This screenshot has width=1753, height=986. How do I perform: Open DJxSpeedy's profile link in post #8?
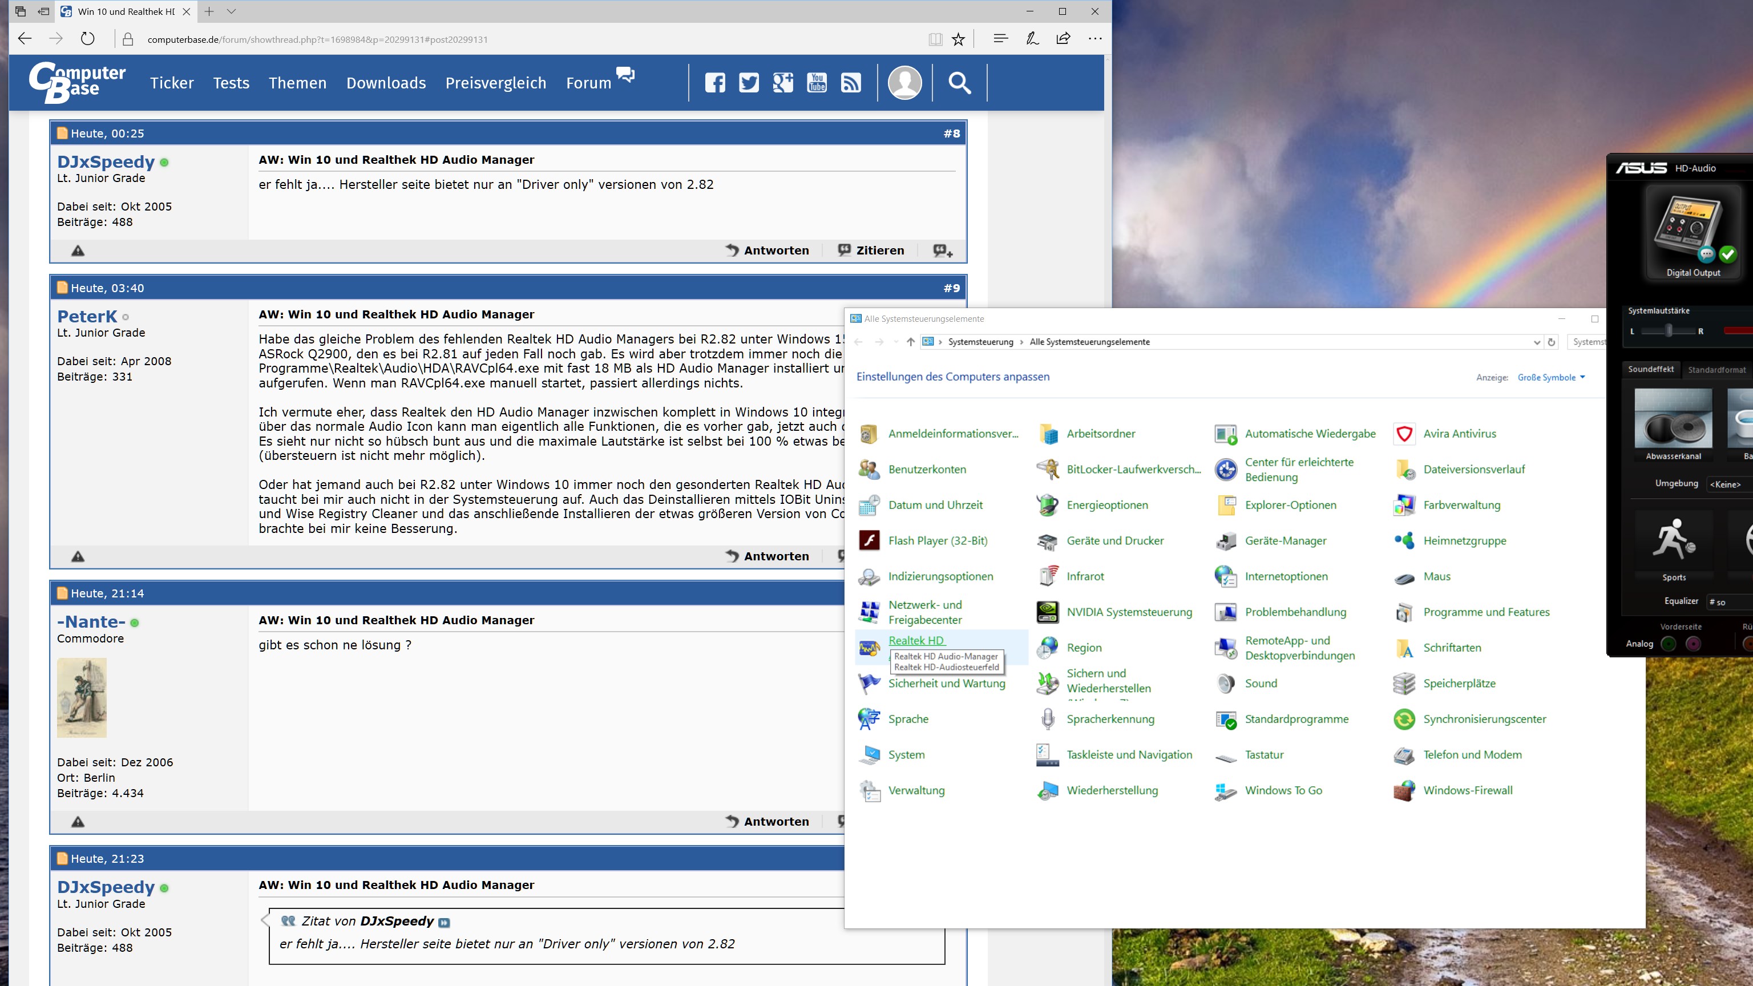[x=106, y=162]
